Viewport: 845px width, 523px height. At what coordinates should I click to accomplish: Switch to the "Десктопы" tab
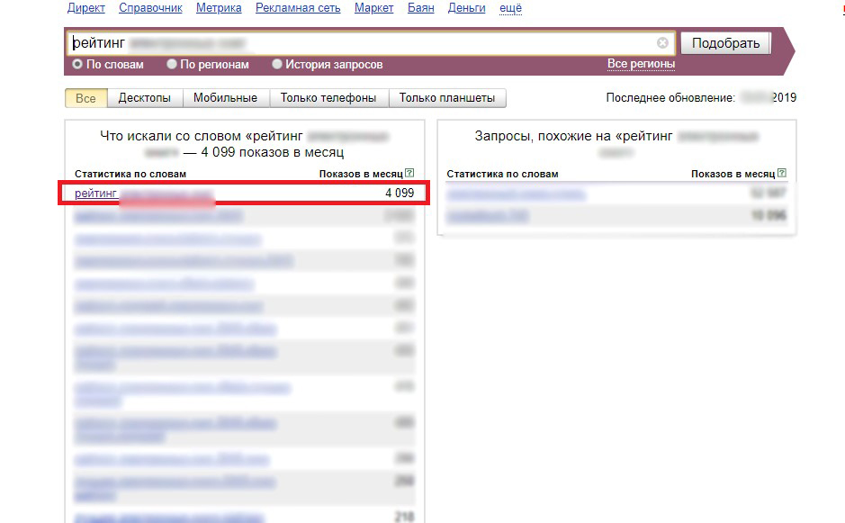pos(145,98)
